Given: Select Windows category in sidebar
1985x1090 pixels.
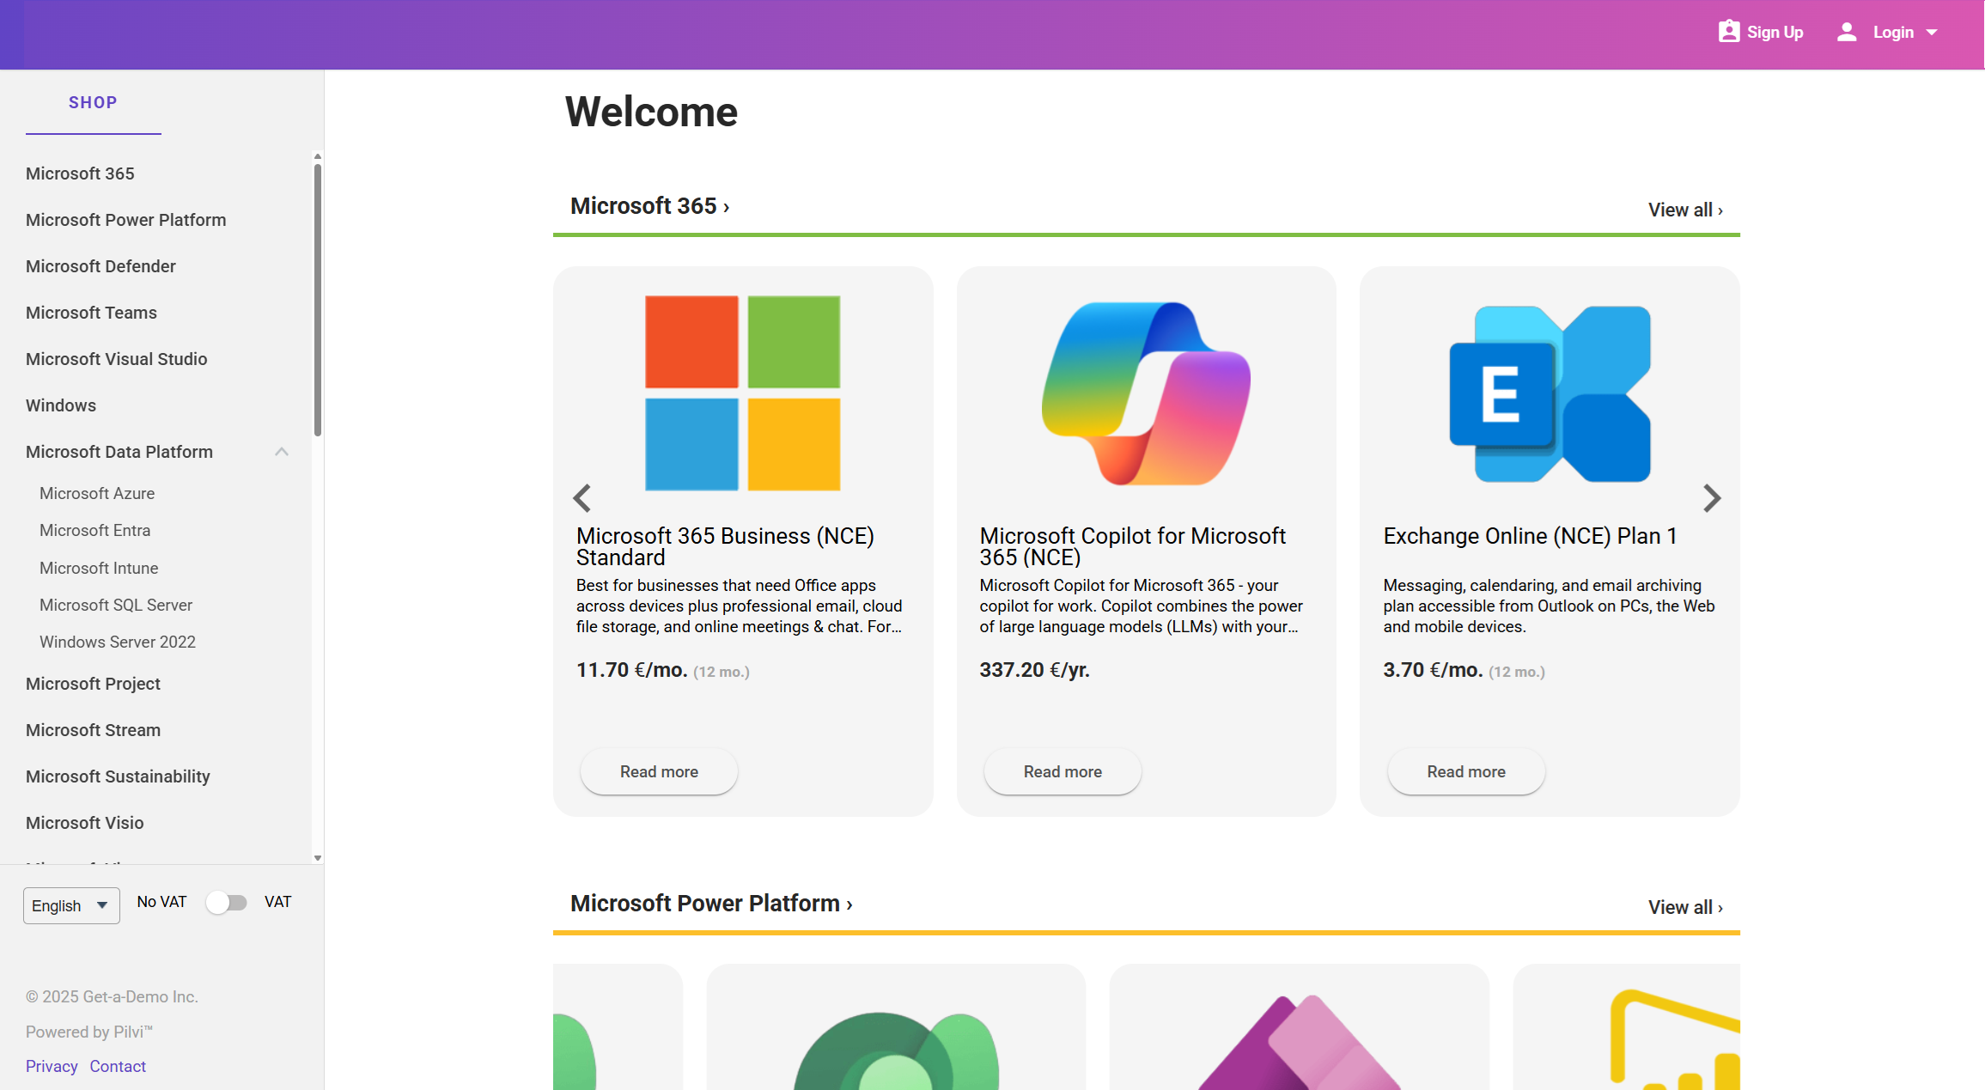Looking at the screenshot, I should click(x=60, y=405).
